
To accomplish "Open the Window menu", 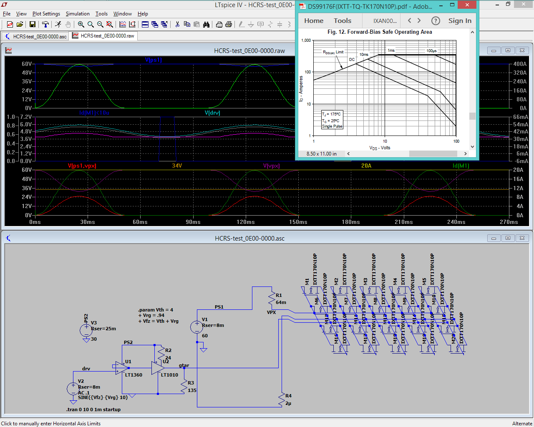I will pos(123,14).
